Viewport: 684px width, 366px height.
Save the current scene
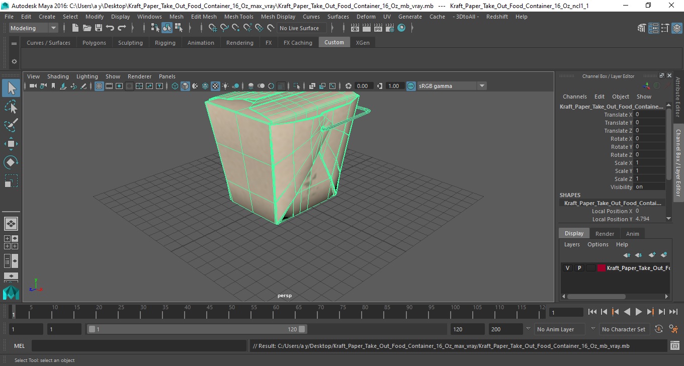pos(98,28)
